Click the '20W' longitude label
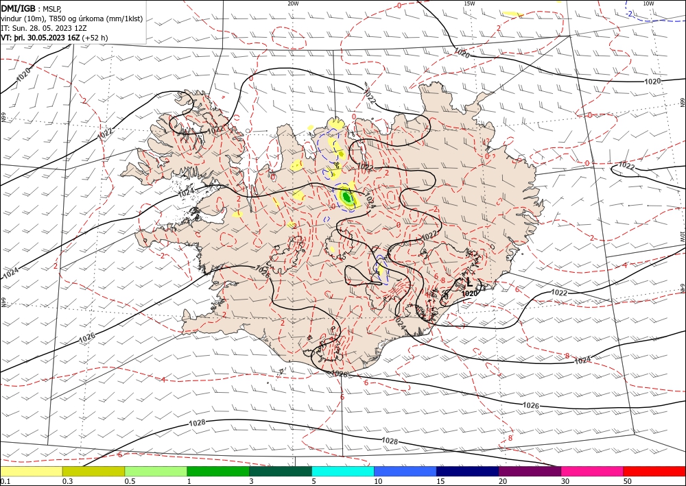 (293, 3)
